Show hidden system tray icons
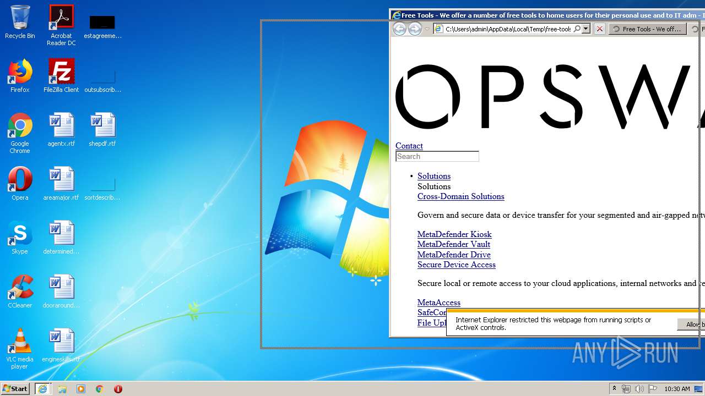The width and height of the screenshot is (705, 396). (614, 389)
